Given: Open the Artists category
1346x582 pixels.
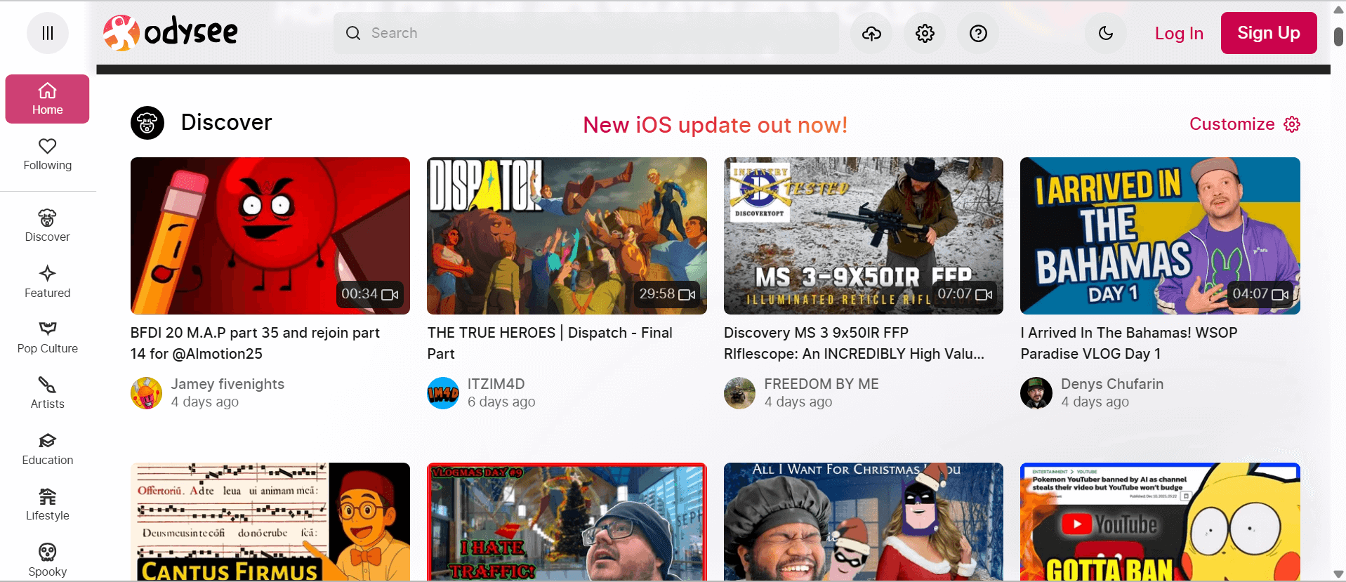Looking at the screenshot, I should click(x=48, y=392).
